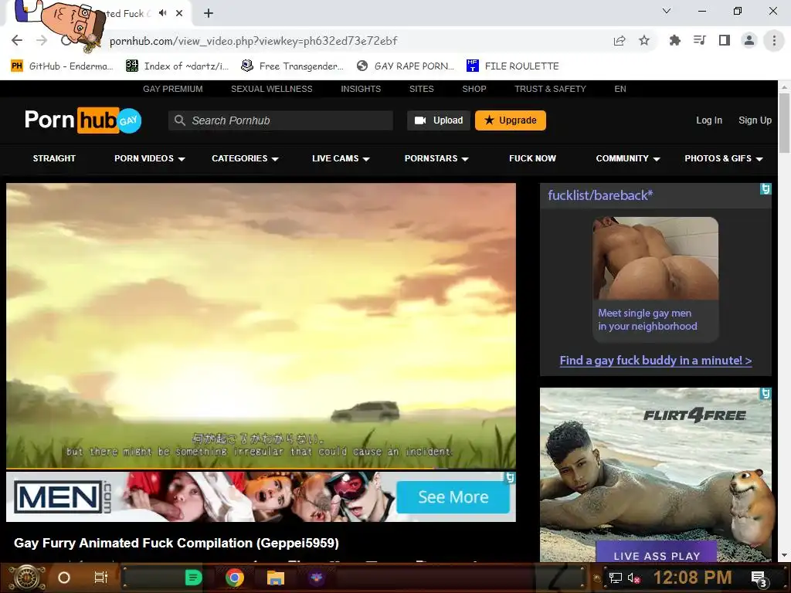
Task: Focus the Search Pornhub field
Action: [x=280, y=120]
